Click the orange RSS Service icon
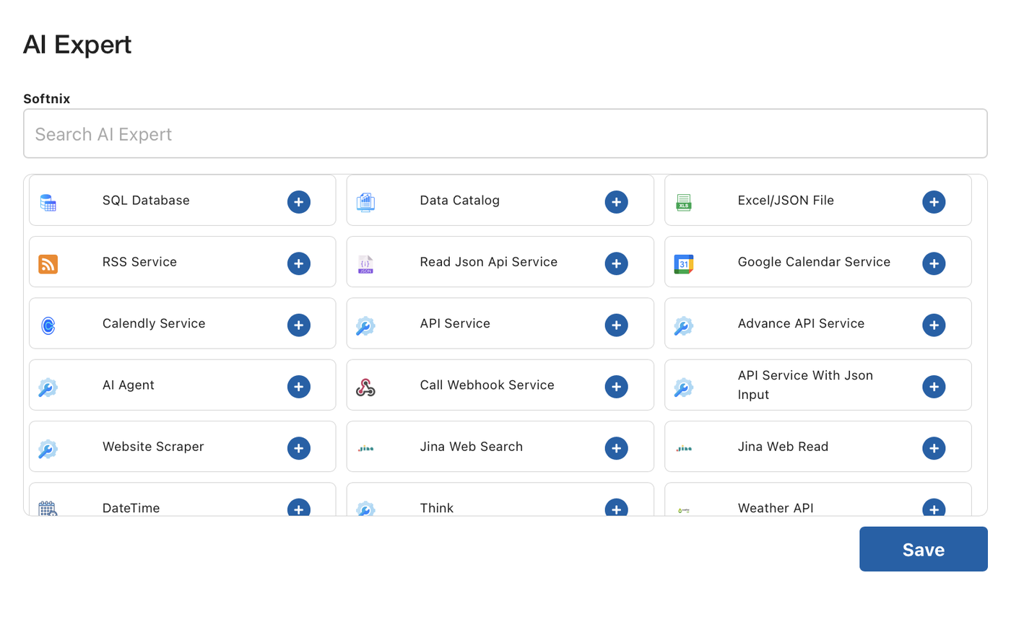1011x617 pixels. pos(48,264)
